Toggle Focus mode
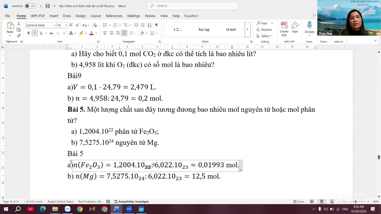The width and height of the screenshot is (381, 214). pos(299,202)
